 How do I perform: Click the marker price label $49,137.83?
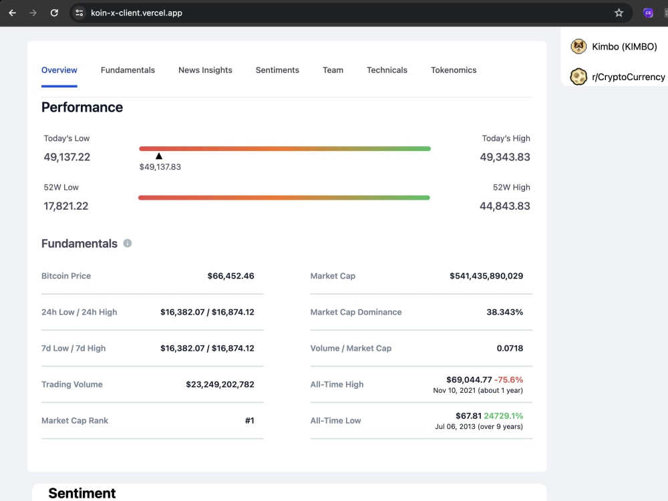coord(160,167)
